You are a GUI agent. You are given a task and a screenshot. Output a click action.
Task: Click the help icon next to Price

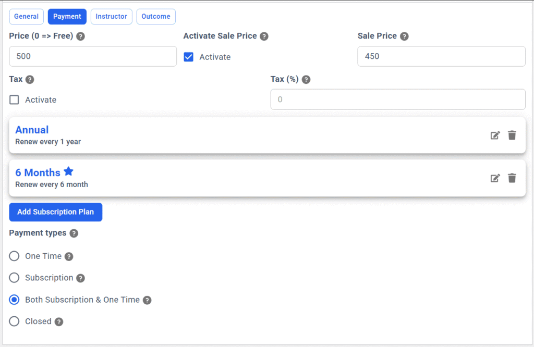(80, 36)
